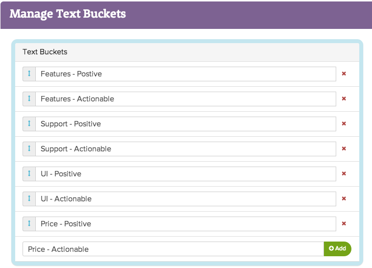Edit the Features - Postive text field
This screenshot has height=268, width=372.
click(x=185, y=74)
